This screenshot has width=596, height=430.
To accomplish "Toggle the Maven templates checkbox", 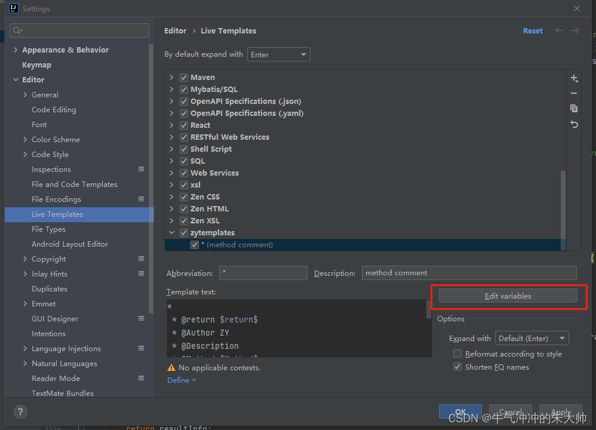I will [184, 78].
